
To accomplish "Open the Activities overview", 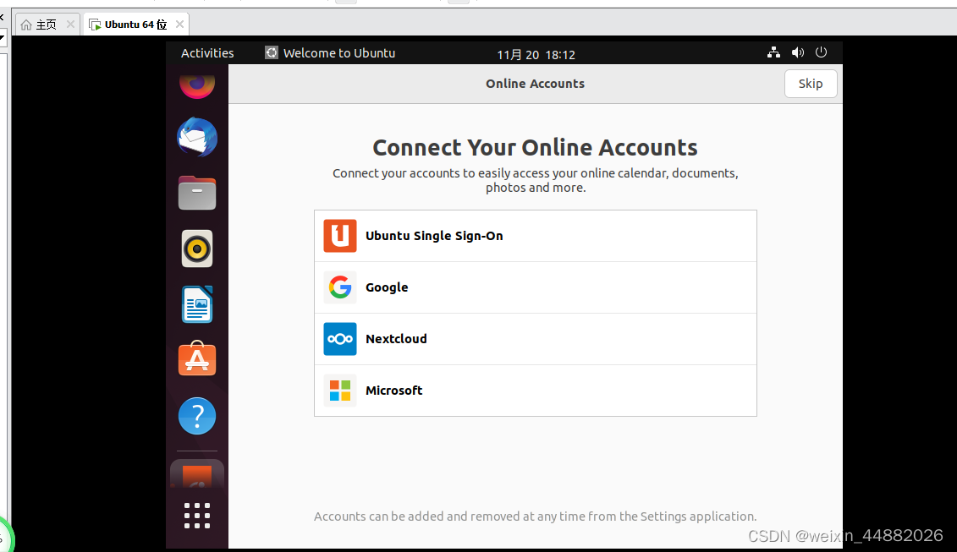I will [207, 53].
